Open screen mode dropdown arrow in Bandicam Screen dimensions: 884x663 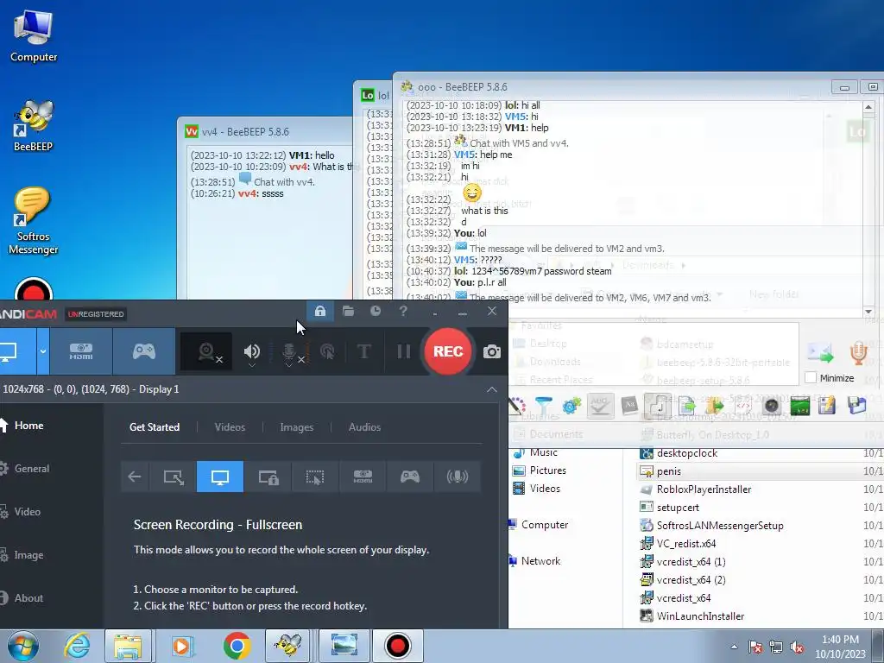[43, 351]
